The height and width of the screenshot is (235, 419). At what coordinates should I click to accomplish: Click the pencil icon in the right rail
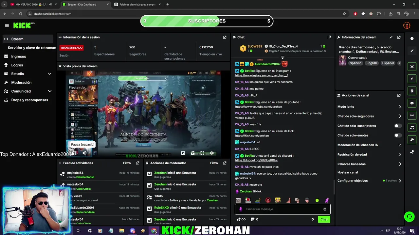[412, 51]
